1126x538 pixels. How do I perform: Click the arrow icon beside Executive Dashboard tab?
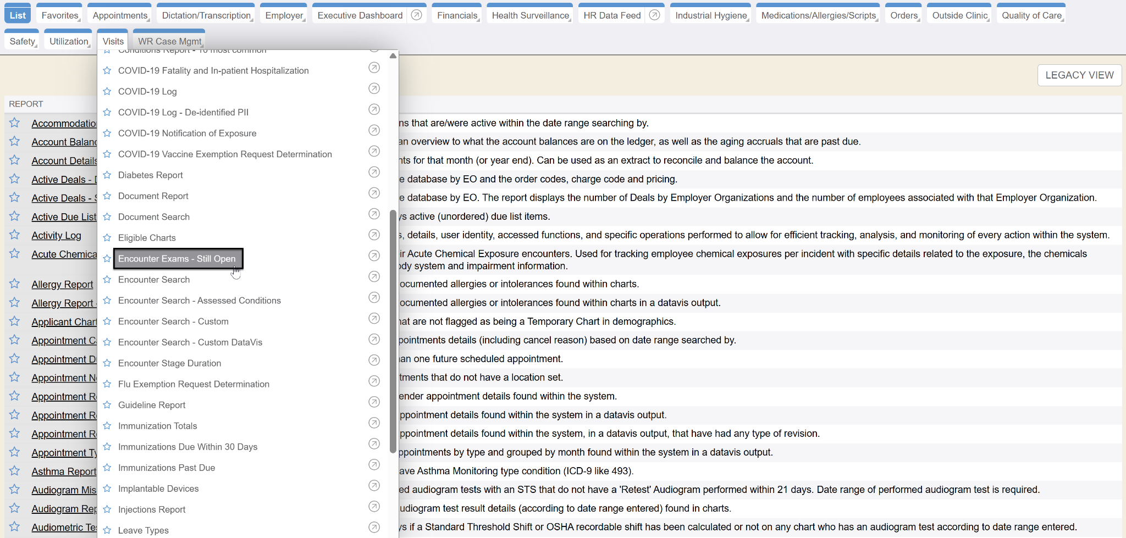coord(417,15)
